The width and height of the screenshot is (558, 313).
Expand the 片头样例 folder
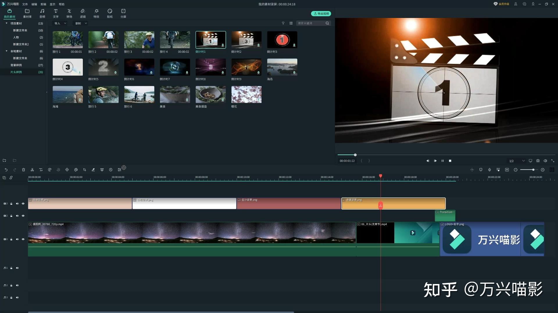coord(16,72)
